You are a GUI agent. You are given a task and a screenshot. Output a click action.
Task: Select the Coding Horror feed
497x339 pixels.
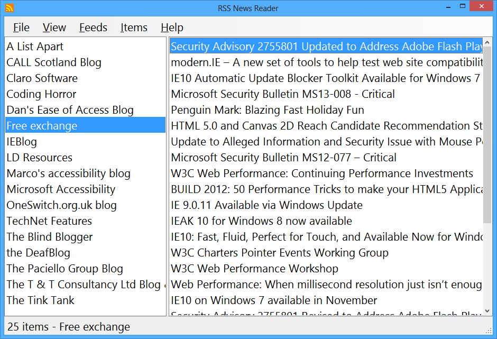tap(85, 94)
